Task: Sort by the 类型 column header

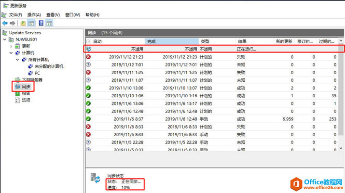Action: [x=218, y=41]
